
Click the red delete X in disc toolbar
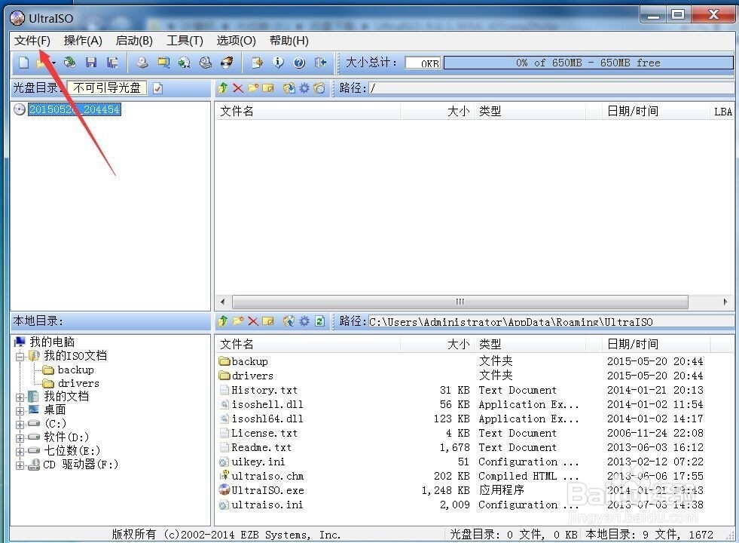click(238, 87)
